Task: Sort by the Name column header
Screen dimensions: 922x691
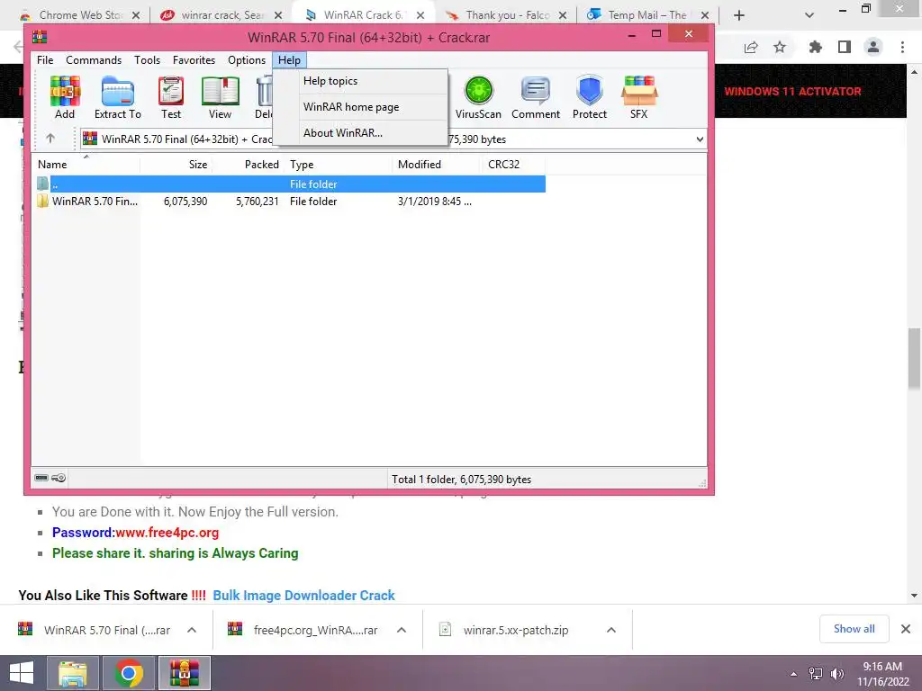Action: (86, 165)
